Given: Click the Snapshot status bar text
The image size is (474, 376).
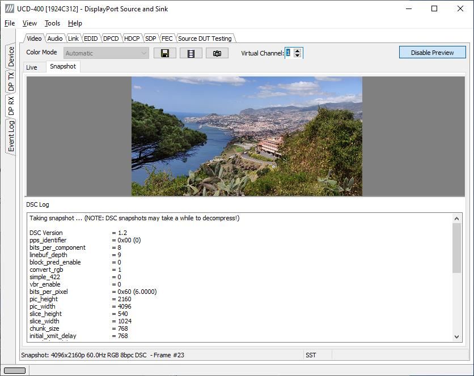Looking at the screenshot, I should pyautogui.click(x=103, y=355).
